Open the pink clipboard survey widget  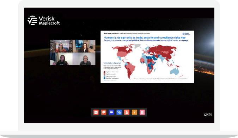click(x=142, y=112)
